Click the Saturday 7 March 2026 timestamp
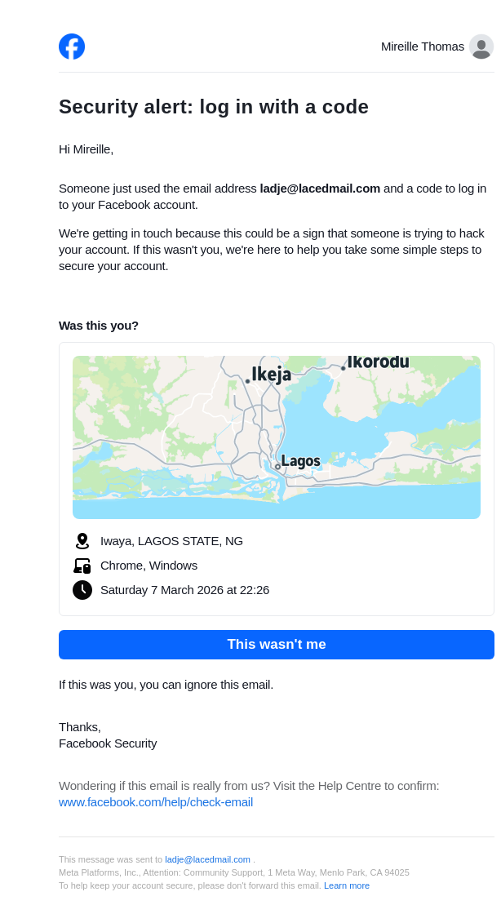Viewport: 501px width, 923px height. coord(184,590)
